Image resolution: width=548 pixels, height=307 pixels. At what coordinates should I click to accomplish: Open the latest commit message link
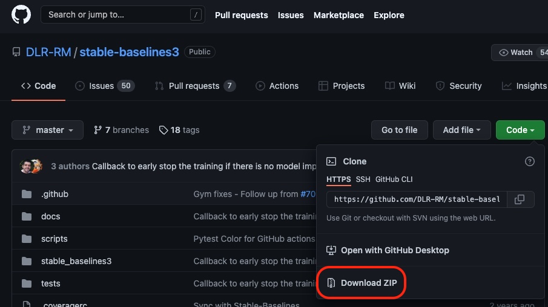(x=204, y=166)
